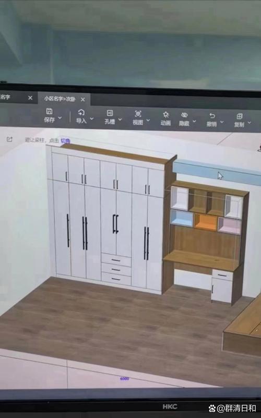Select the light blue beam above the desk
The image size is (261, 418).
(x=217, y=172)
